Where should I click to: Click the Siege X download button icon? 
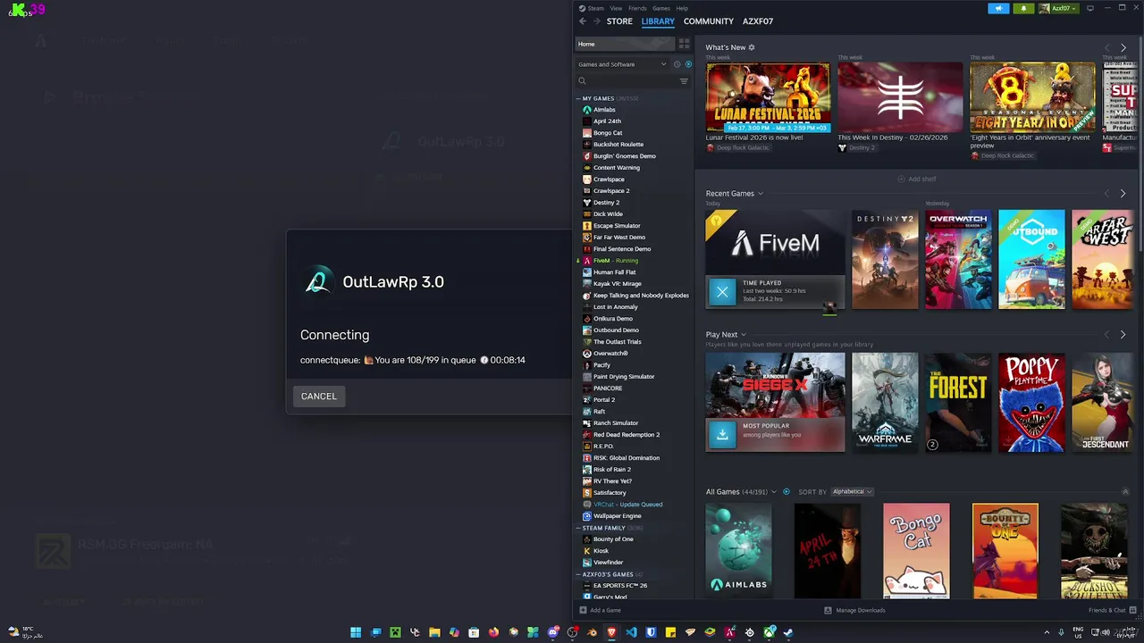click(722, 434)
